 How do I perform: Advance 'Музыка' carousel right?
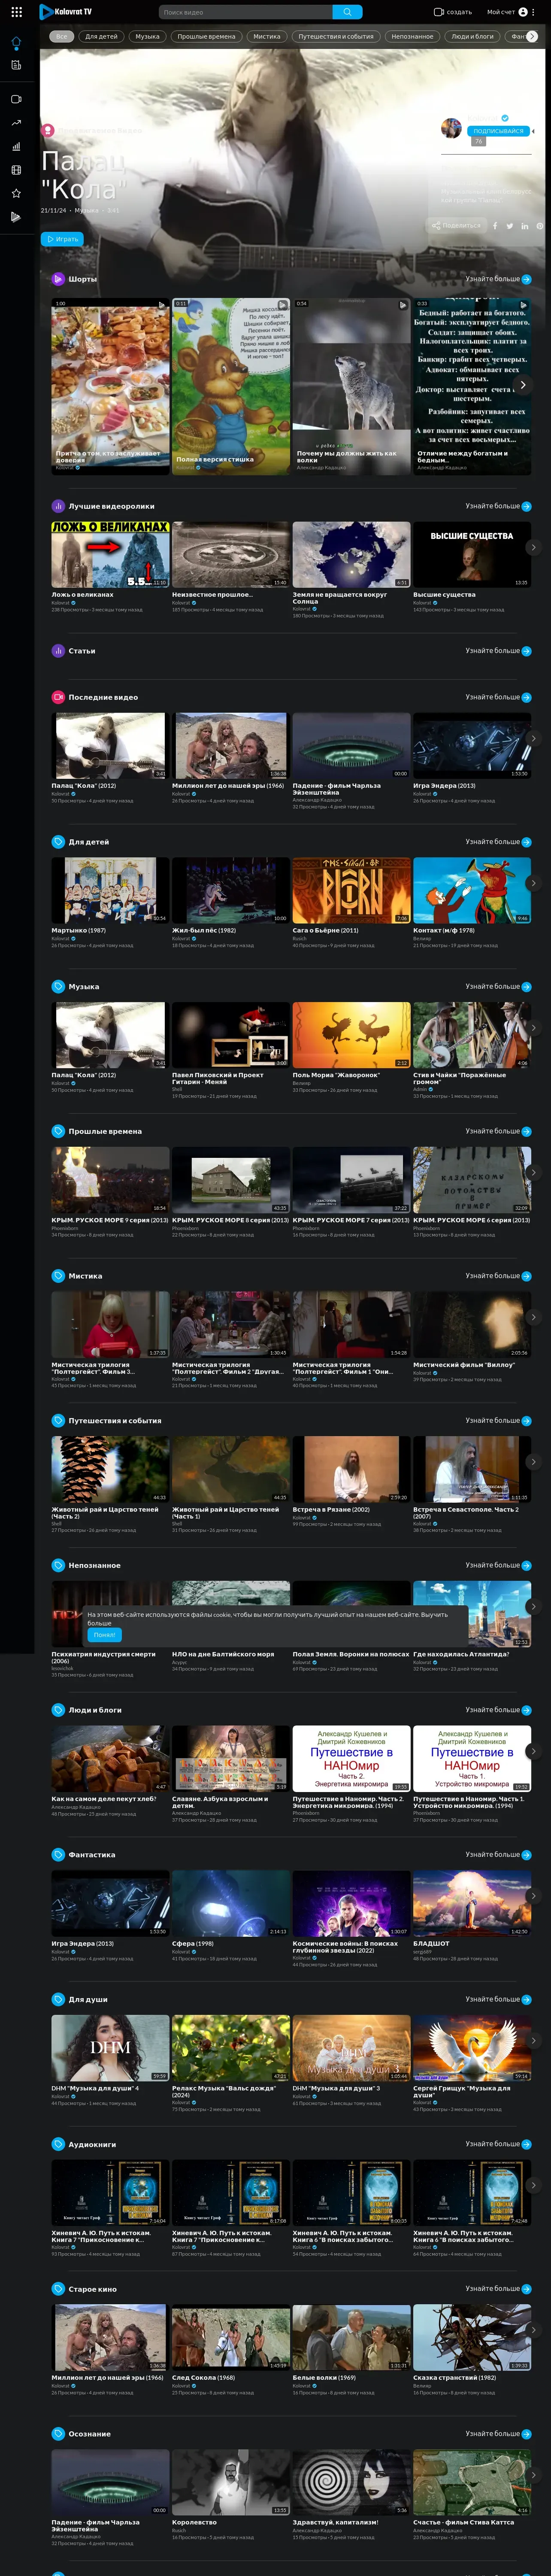533,1028
